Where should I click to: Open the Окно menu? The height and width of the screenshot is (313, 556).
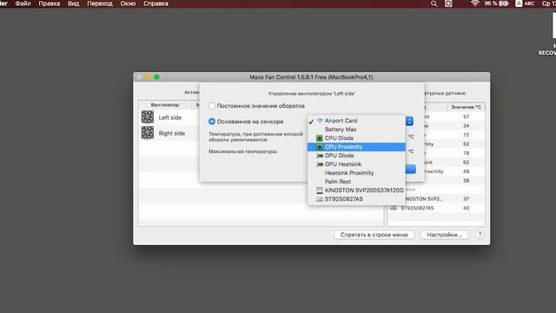point(128,3)
